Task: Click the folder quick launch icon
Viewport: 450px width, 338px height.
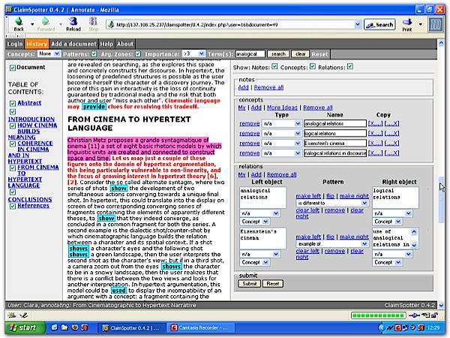Action: 64,327
